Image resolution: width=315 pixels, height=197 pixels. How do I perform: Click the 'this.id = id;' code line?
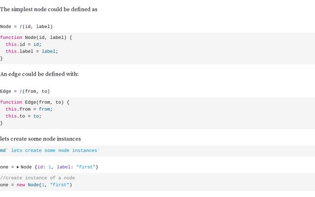click(23, 44)
